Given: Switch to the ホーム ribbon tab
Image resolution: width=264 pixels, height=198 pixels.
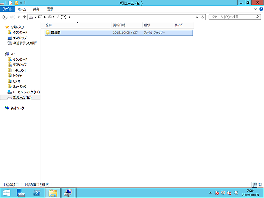Looking at the screenshot, I should (x=22, y=9).
